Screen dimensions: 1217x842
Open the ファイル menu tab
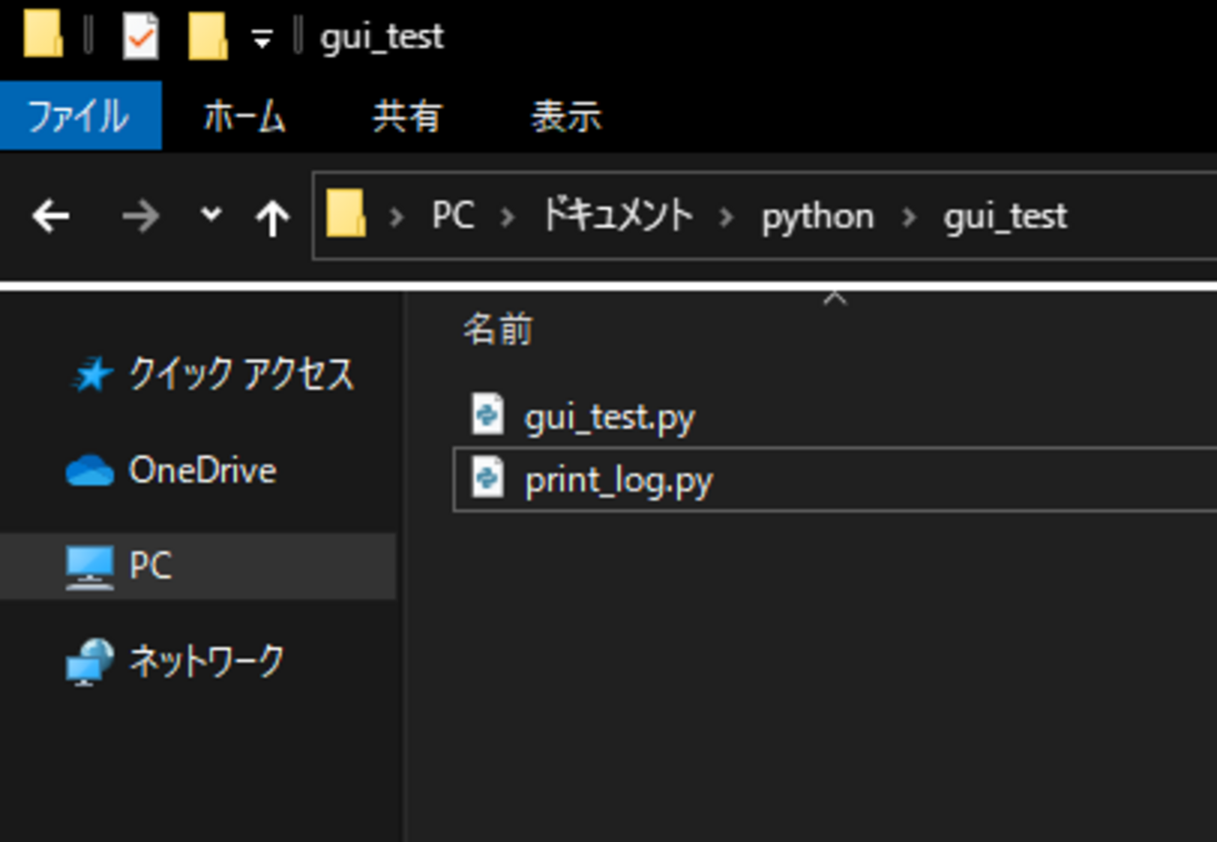click(80, 116)
